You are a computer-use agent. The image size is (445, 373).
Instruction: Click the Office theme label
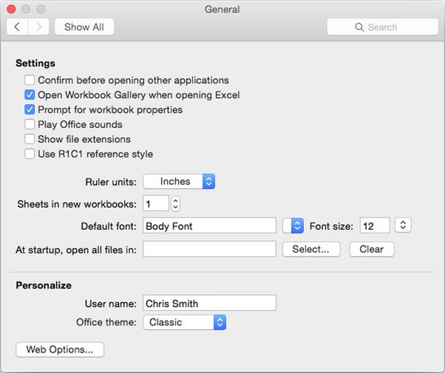click(106, 322)
